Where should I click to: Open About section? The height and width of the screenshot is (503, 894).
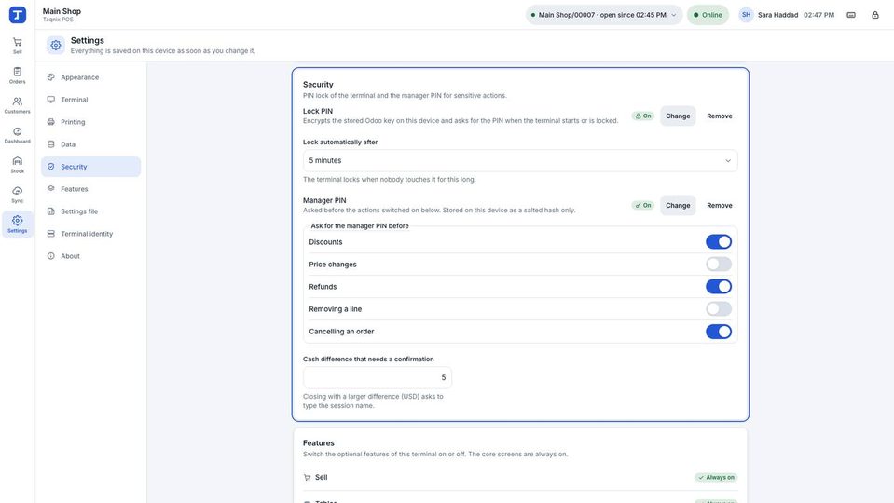(x=90, y=256)
